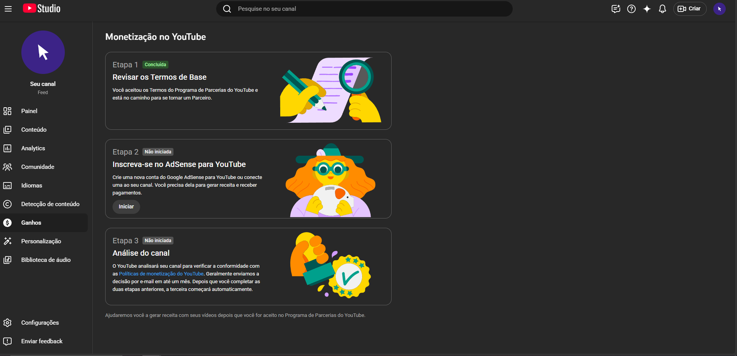
Task: Click the Não iniciada badge in Etapa 3
Action: [x=158, y=241]
